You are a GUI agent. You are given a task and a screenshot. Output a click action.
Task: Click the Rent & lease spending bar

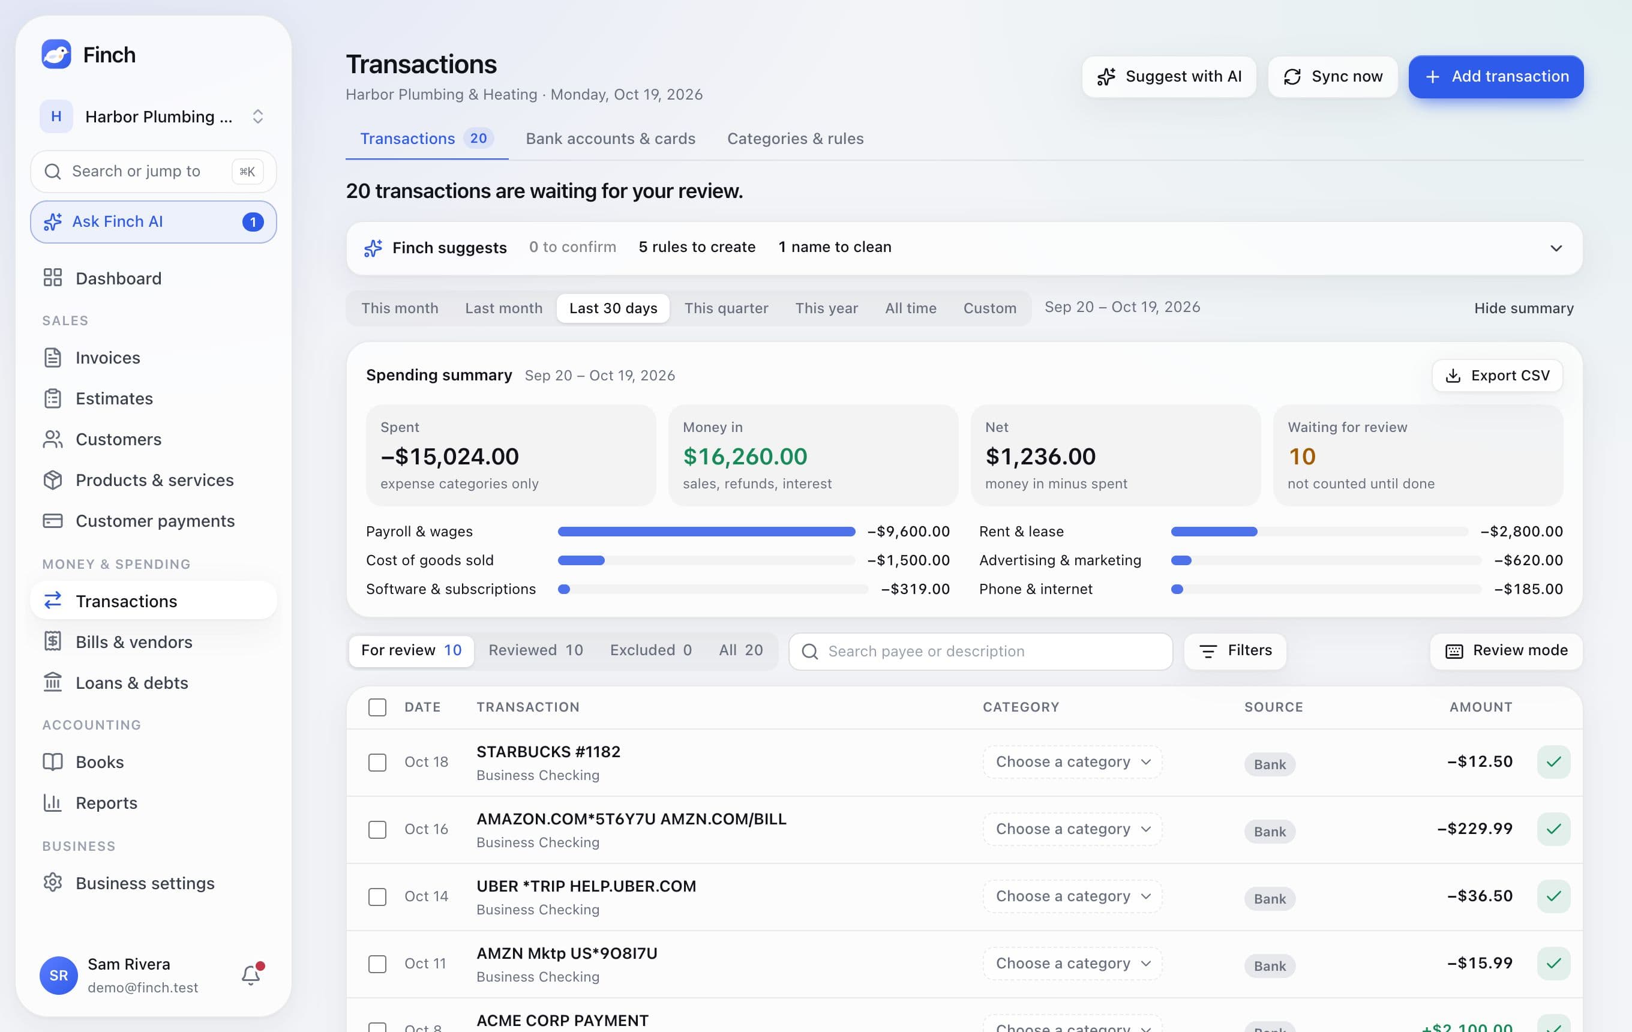click(1319, 532)
